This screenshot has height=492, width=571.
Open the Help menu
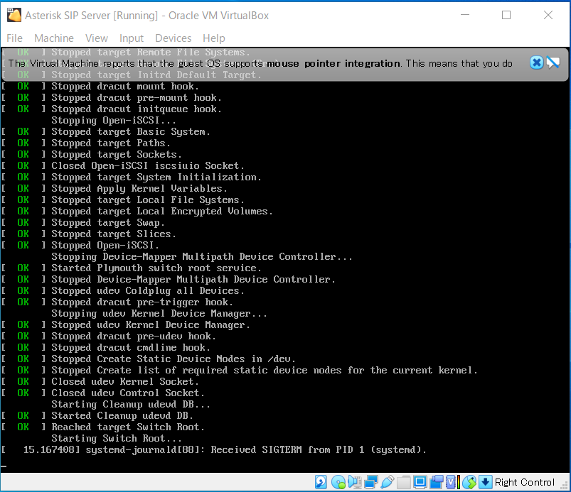coord(214,38)
